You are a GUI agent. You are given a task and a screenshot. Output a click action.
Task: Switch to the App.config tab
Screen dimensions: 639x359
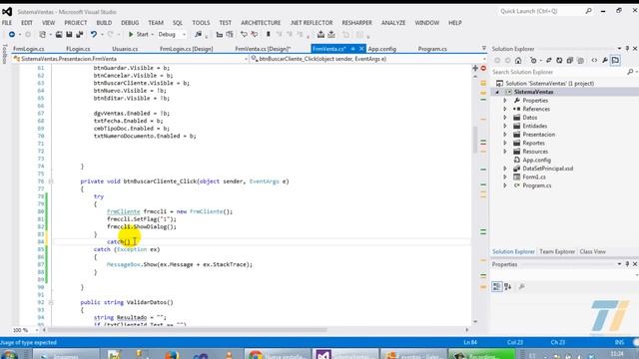[x=381, y=49]
